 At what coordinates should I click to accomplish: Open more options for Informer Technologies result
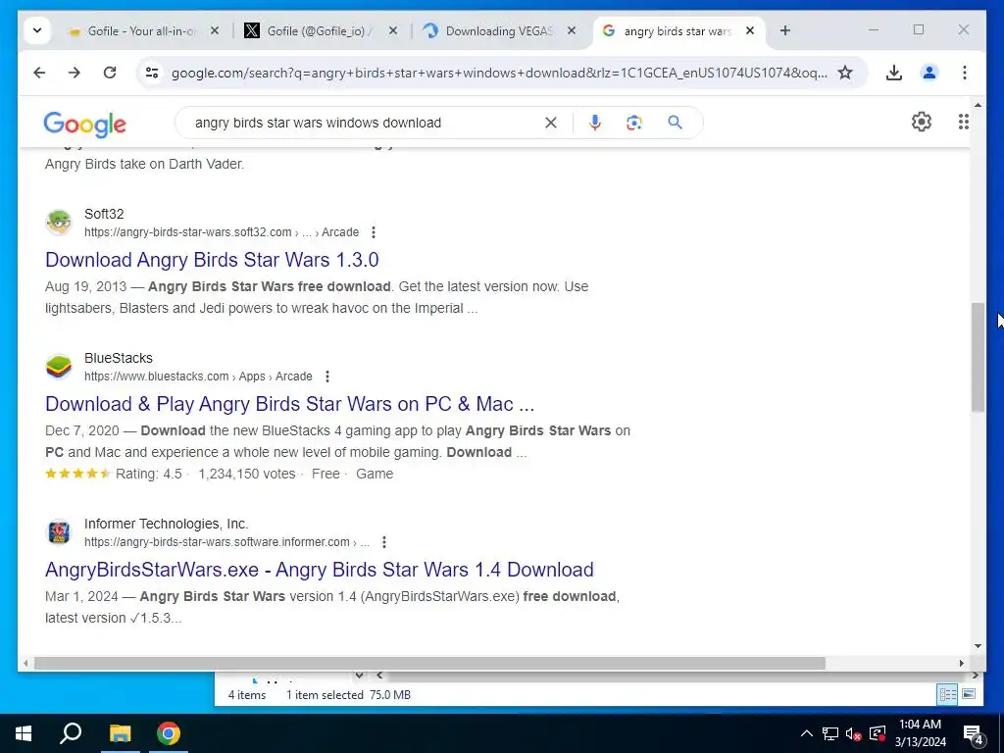click(384, 542)
